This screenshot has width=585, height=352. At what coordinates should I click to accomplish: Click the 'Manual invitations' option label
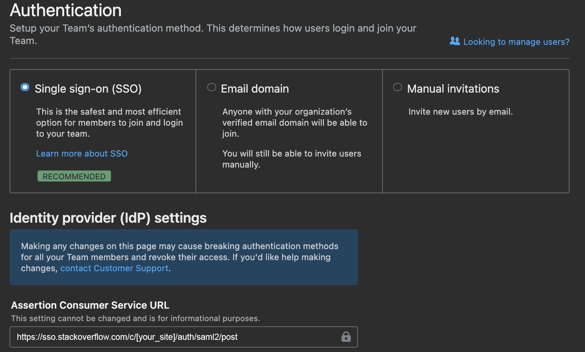453,89
